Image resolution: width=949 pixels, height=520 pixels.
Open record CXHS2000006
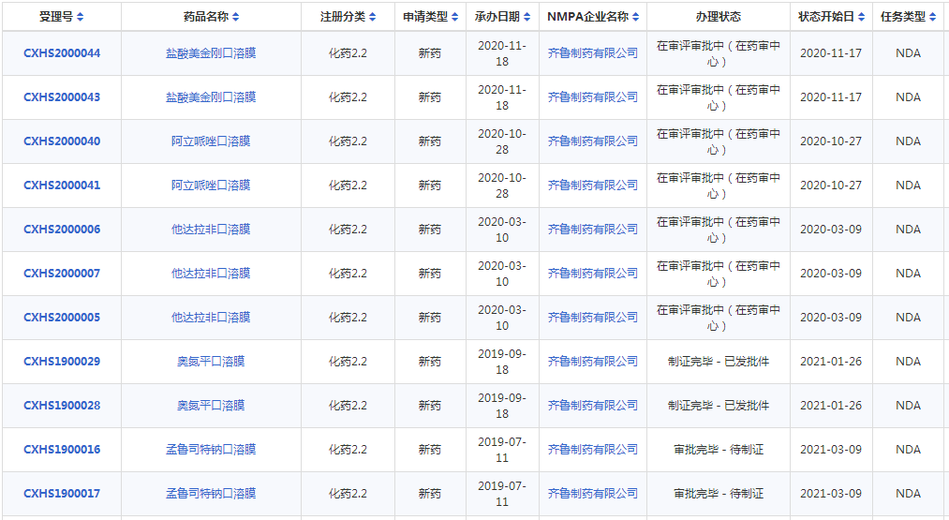tap(62, 230)
